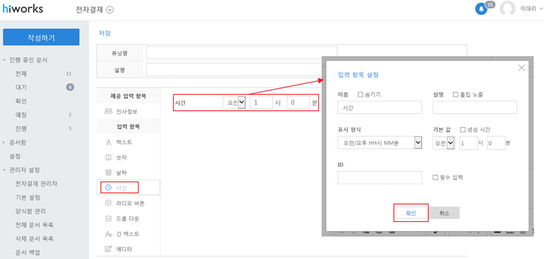Check the 툴팁 노출 checkbox
This screenshot has width=544, height=259.
click(x=456, y=95)
